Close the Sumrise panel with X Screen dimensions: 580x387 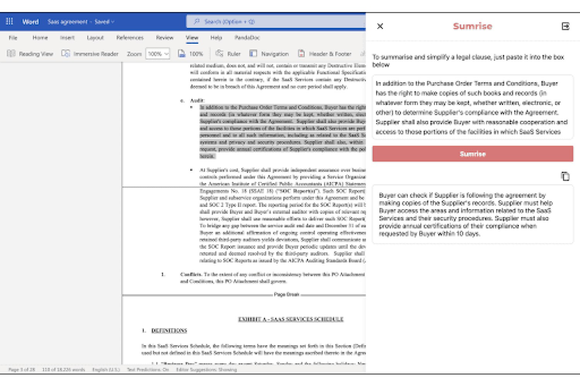point(380,26)
